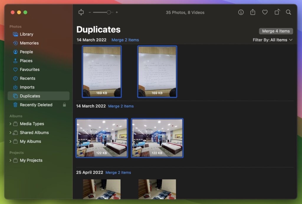Click the Imports sidebar icon
The width and height of the screenshot is (302, 204).
coord(15,87)
